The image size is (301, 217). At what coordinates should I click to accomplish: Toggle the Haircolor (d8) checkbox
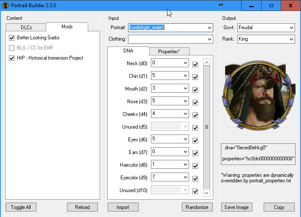click(x=195, y=166)
